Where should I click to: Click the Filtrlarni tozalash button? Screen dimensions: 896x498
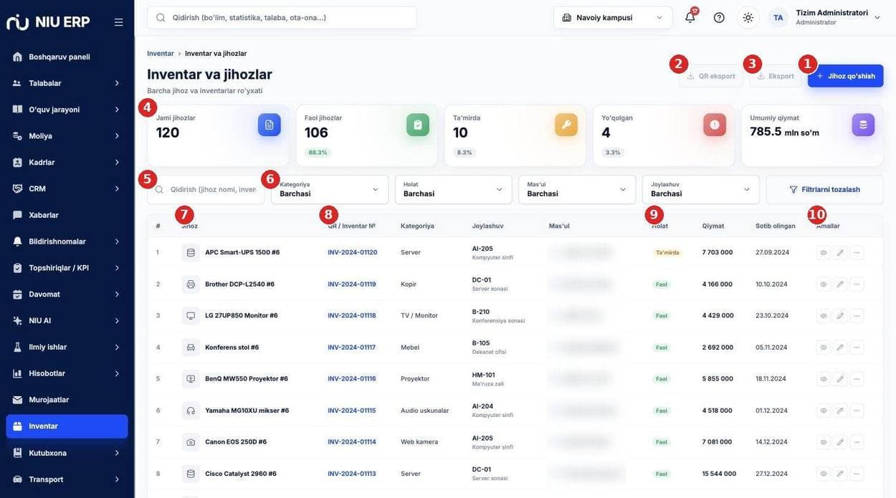tap(824, 189)
